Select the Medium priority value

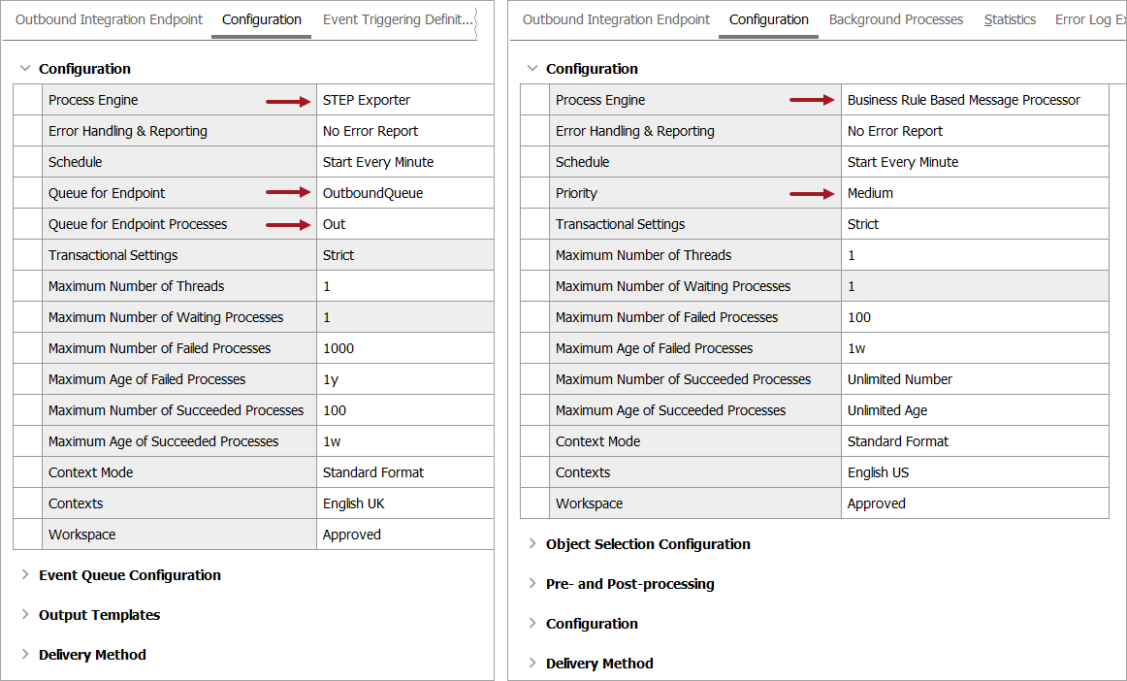870,193
